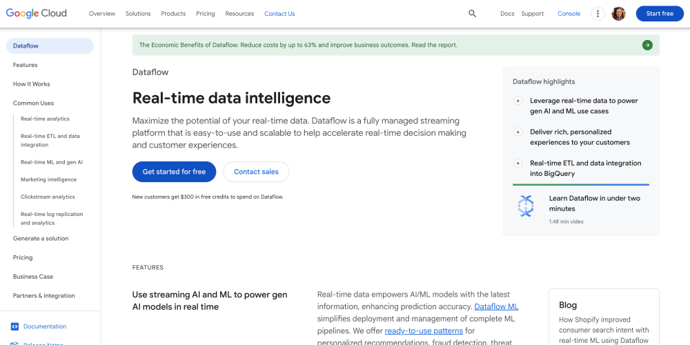Click the Contact sales button
The height and width of the screenshot is (345, 690).
[256, 172]
